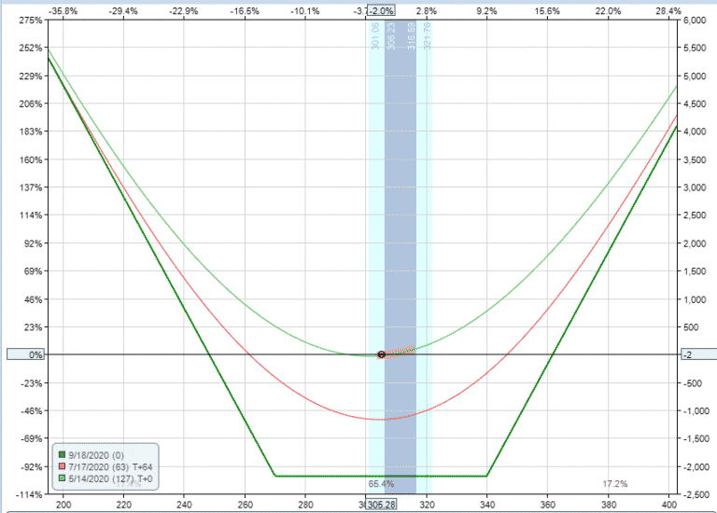Click the 17.2% probability label on right
The width and height of the screenshot is (717, 513).
[x=614, y=484]
